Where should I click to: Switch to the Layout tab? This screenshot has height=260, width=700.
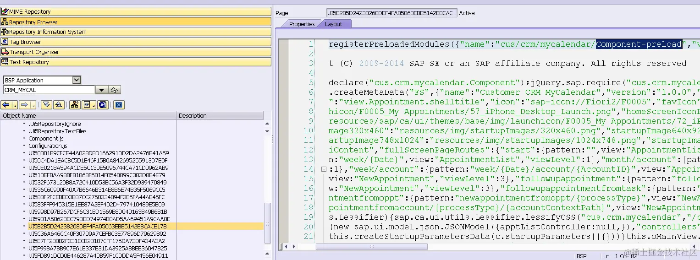point(334,24)
